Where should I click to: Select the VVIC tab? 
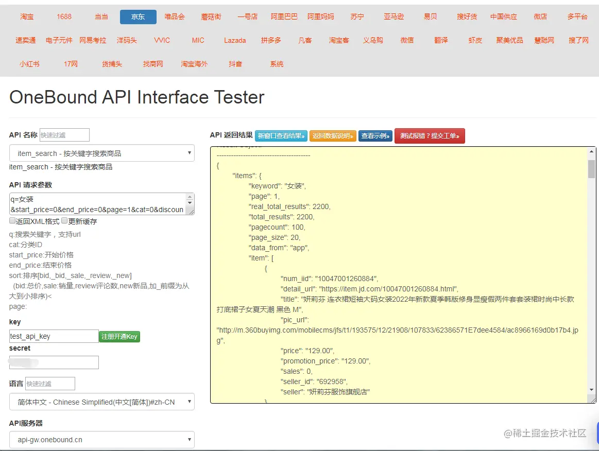(x=162, y=41)
